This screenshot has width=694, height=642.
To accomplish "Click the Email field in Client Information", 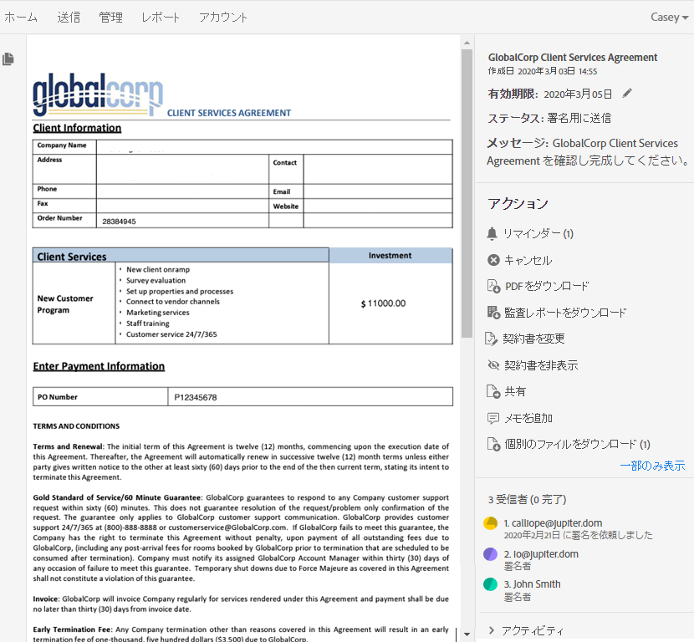I will (378, 191).
